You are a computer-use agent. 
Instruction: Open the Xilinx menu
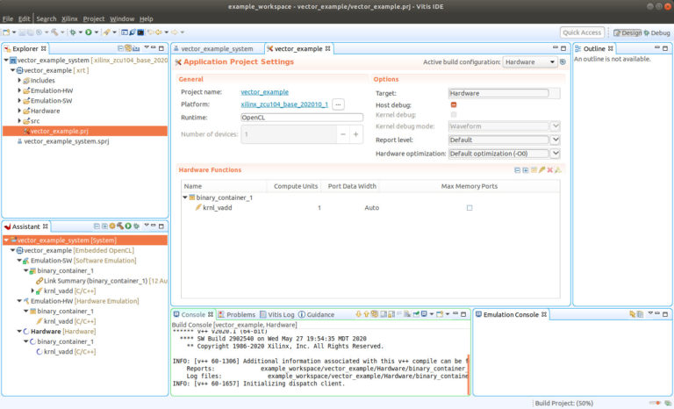point(69,18)
